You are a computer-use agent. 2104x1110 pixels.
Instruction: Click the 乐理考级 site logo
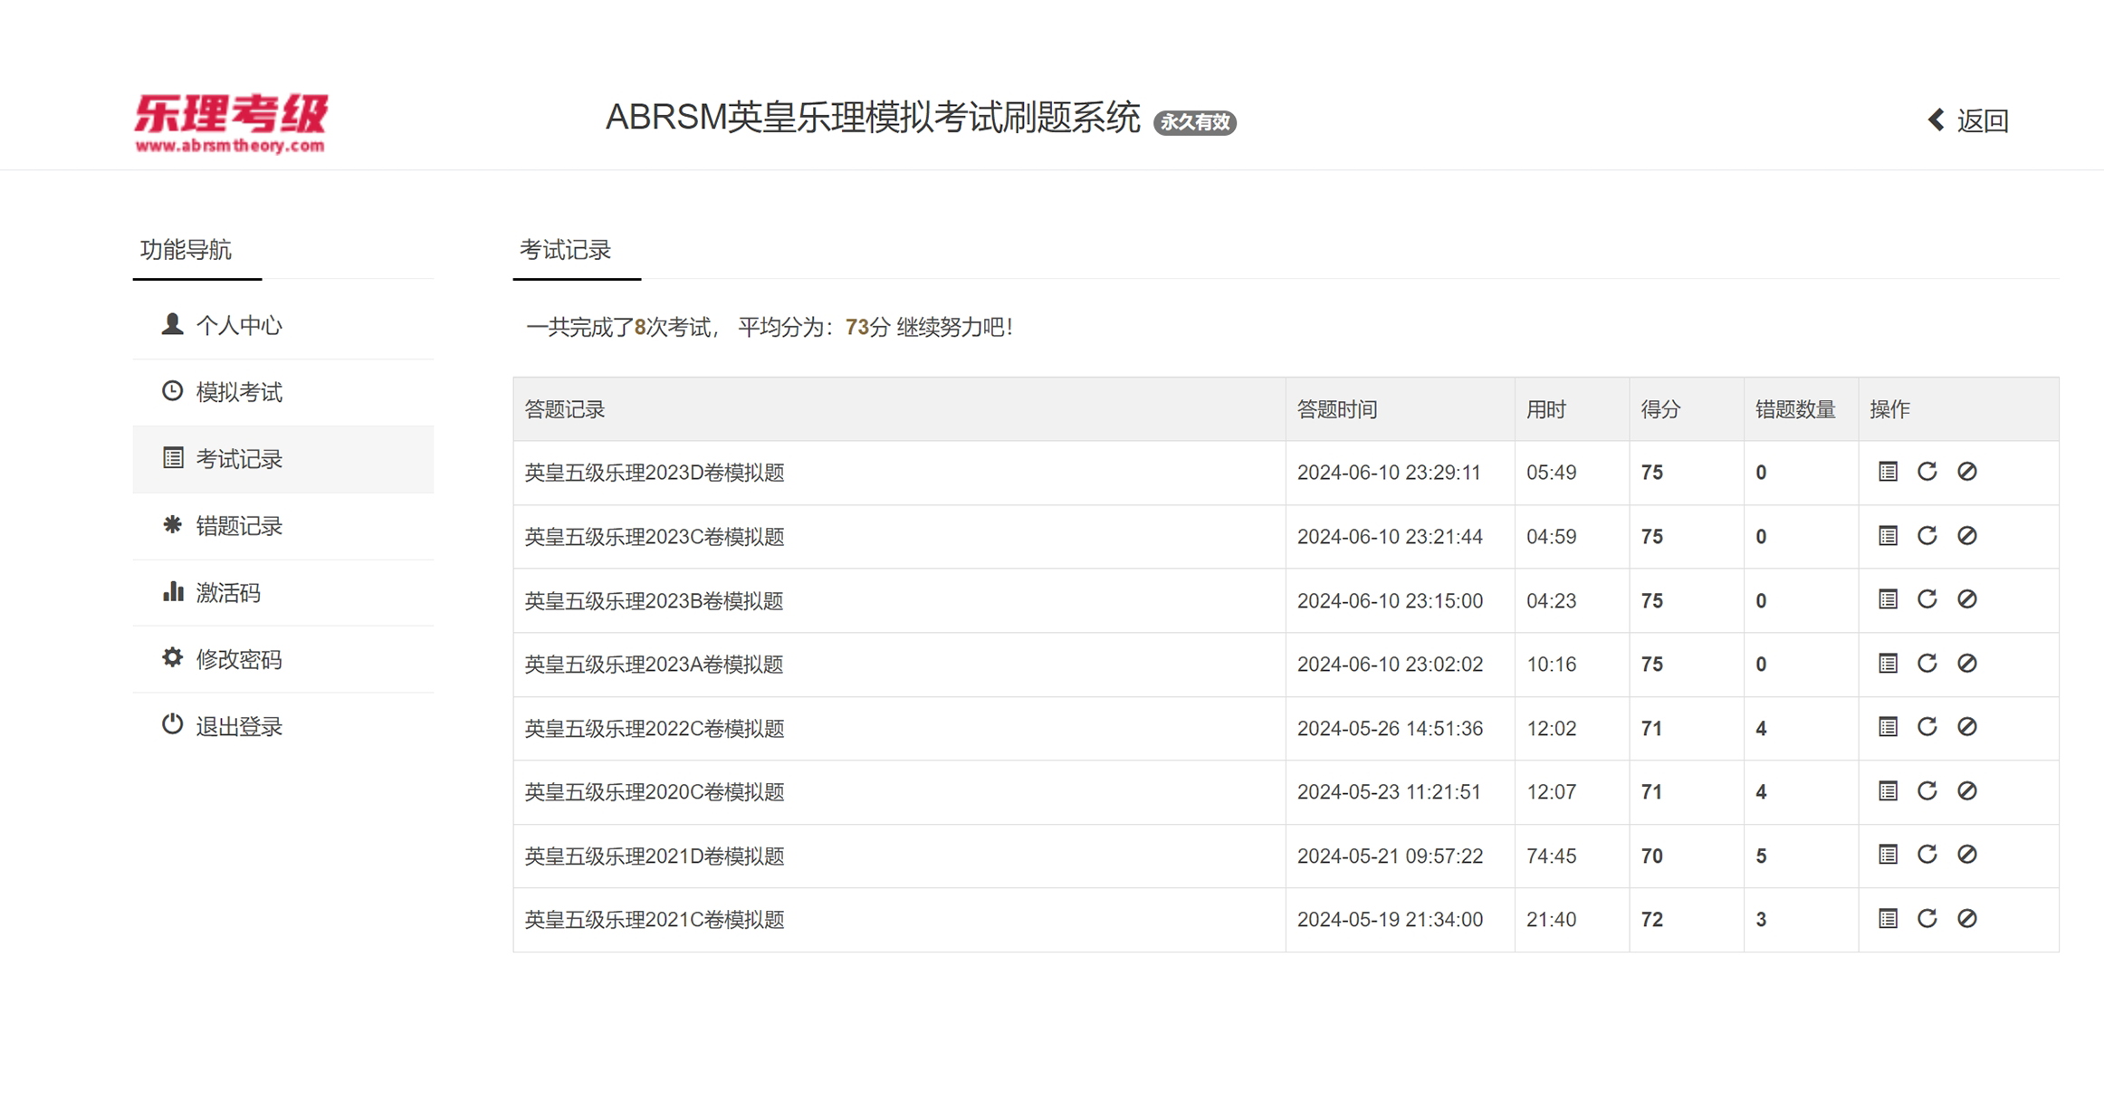(232, 123)
